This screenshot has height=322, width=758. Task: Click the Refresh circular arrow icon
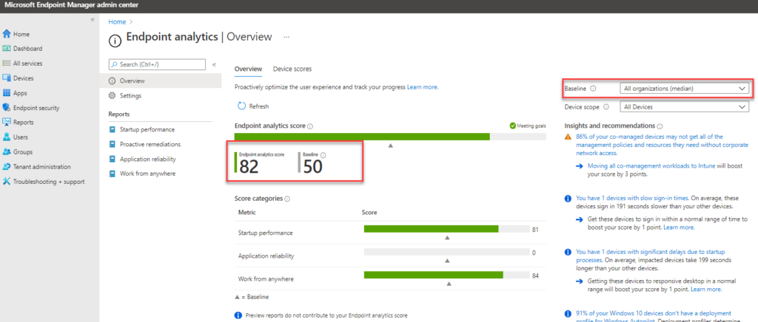(x=242, y=106)
